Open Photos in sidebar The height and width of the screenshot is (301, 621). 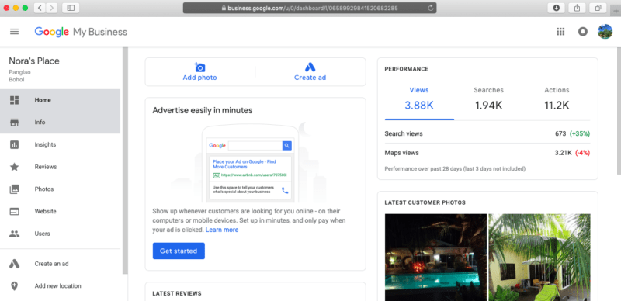(61, 189)
